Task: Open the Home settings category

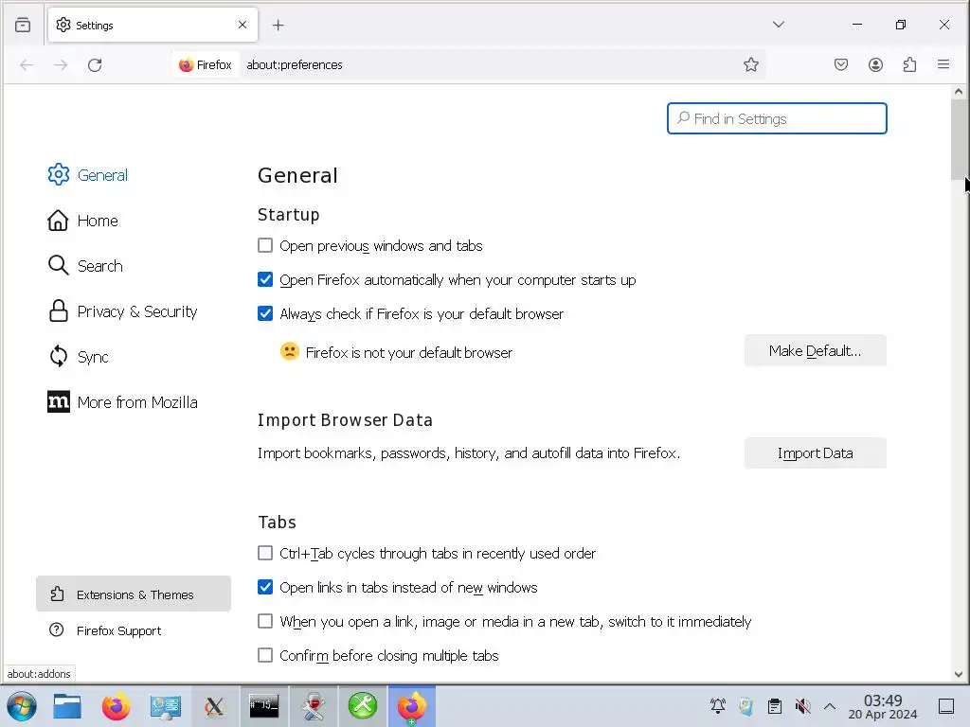Action: click(x=83, y=221)
